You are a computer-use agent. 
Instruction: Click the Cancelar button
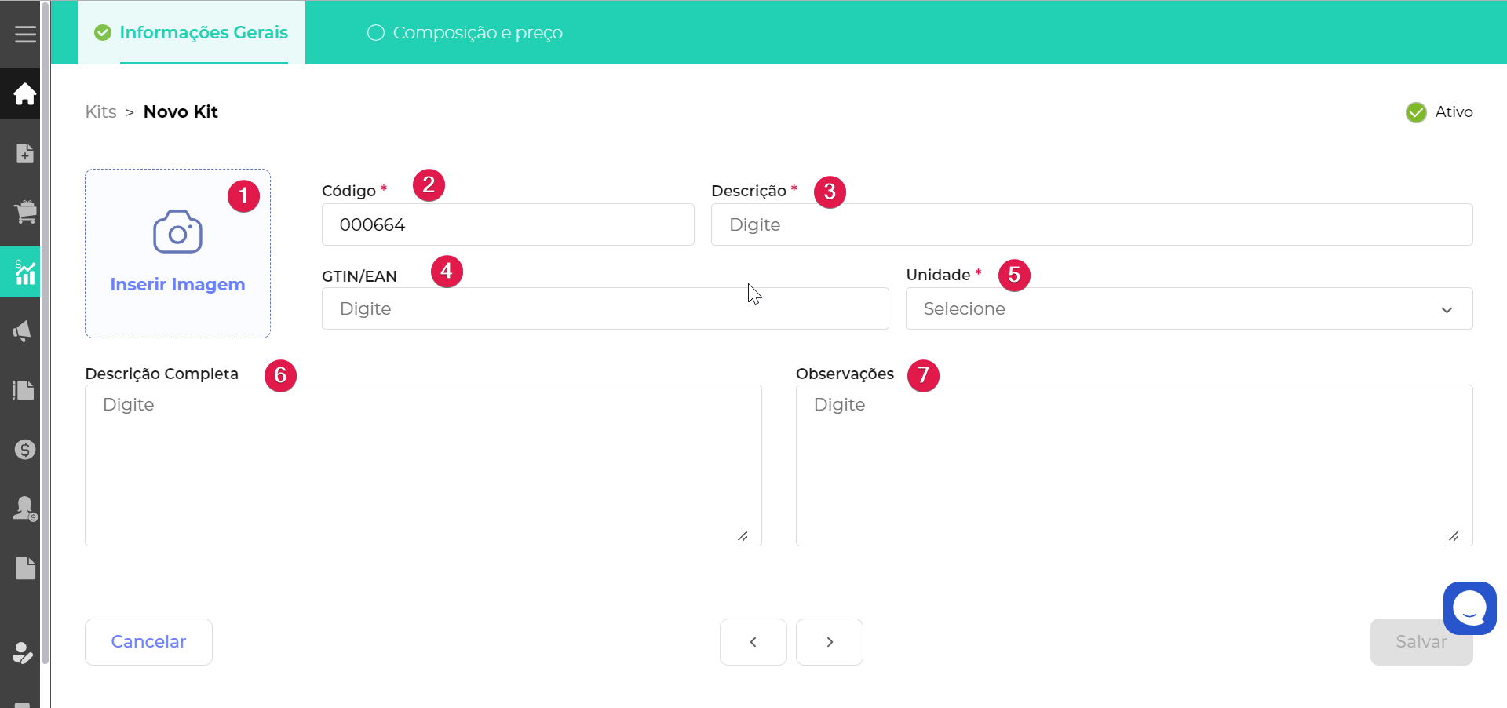click(x=148, y=642)
